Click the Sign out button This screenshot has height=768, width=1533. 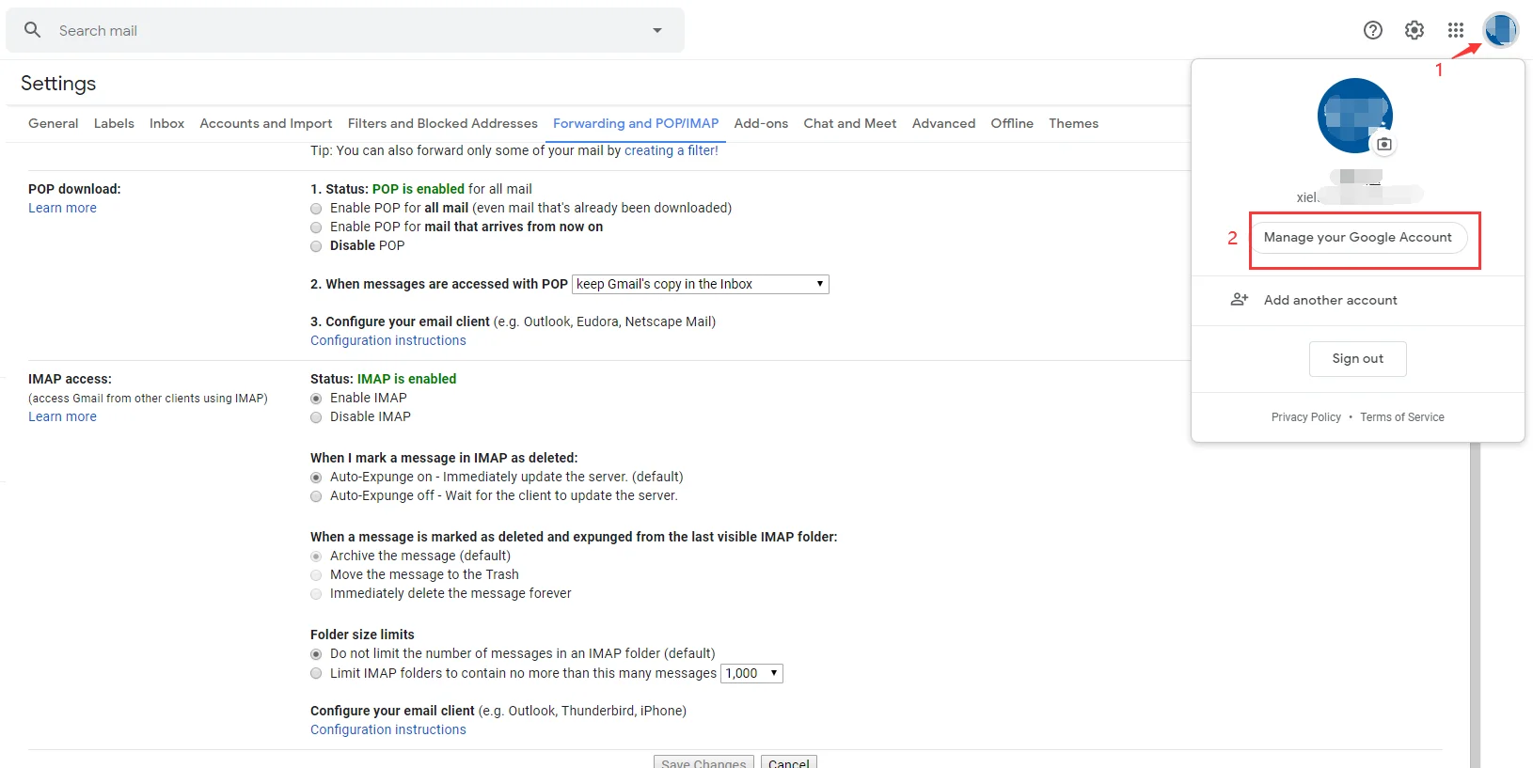(1357, 359)
